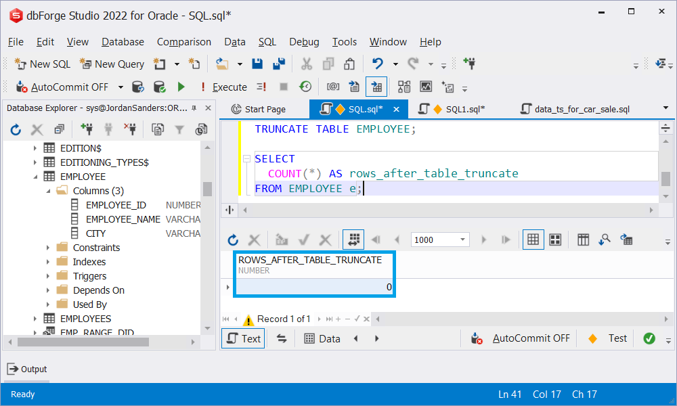Execute the current SQL script
This screenshot has width=677, height=406.
[231, 87]
